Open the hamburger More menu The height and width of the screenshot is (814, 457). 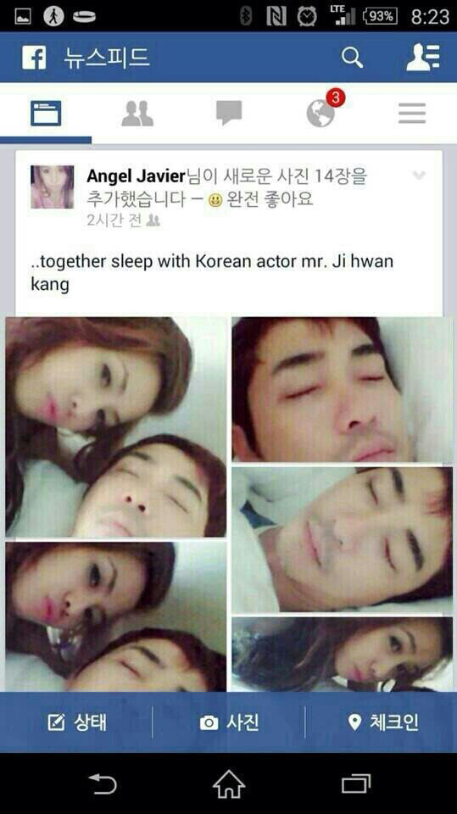(x=412, y=113)
